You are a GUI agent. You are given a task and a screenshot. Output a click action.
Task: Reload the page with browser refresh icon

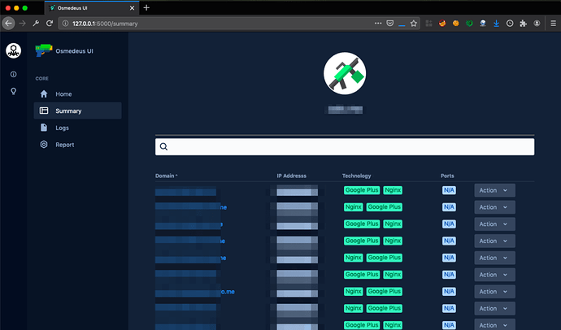tap(50, 24)
